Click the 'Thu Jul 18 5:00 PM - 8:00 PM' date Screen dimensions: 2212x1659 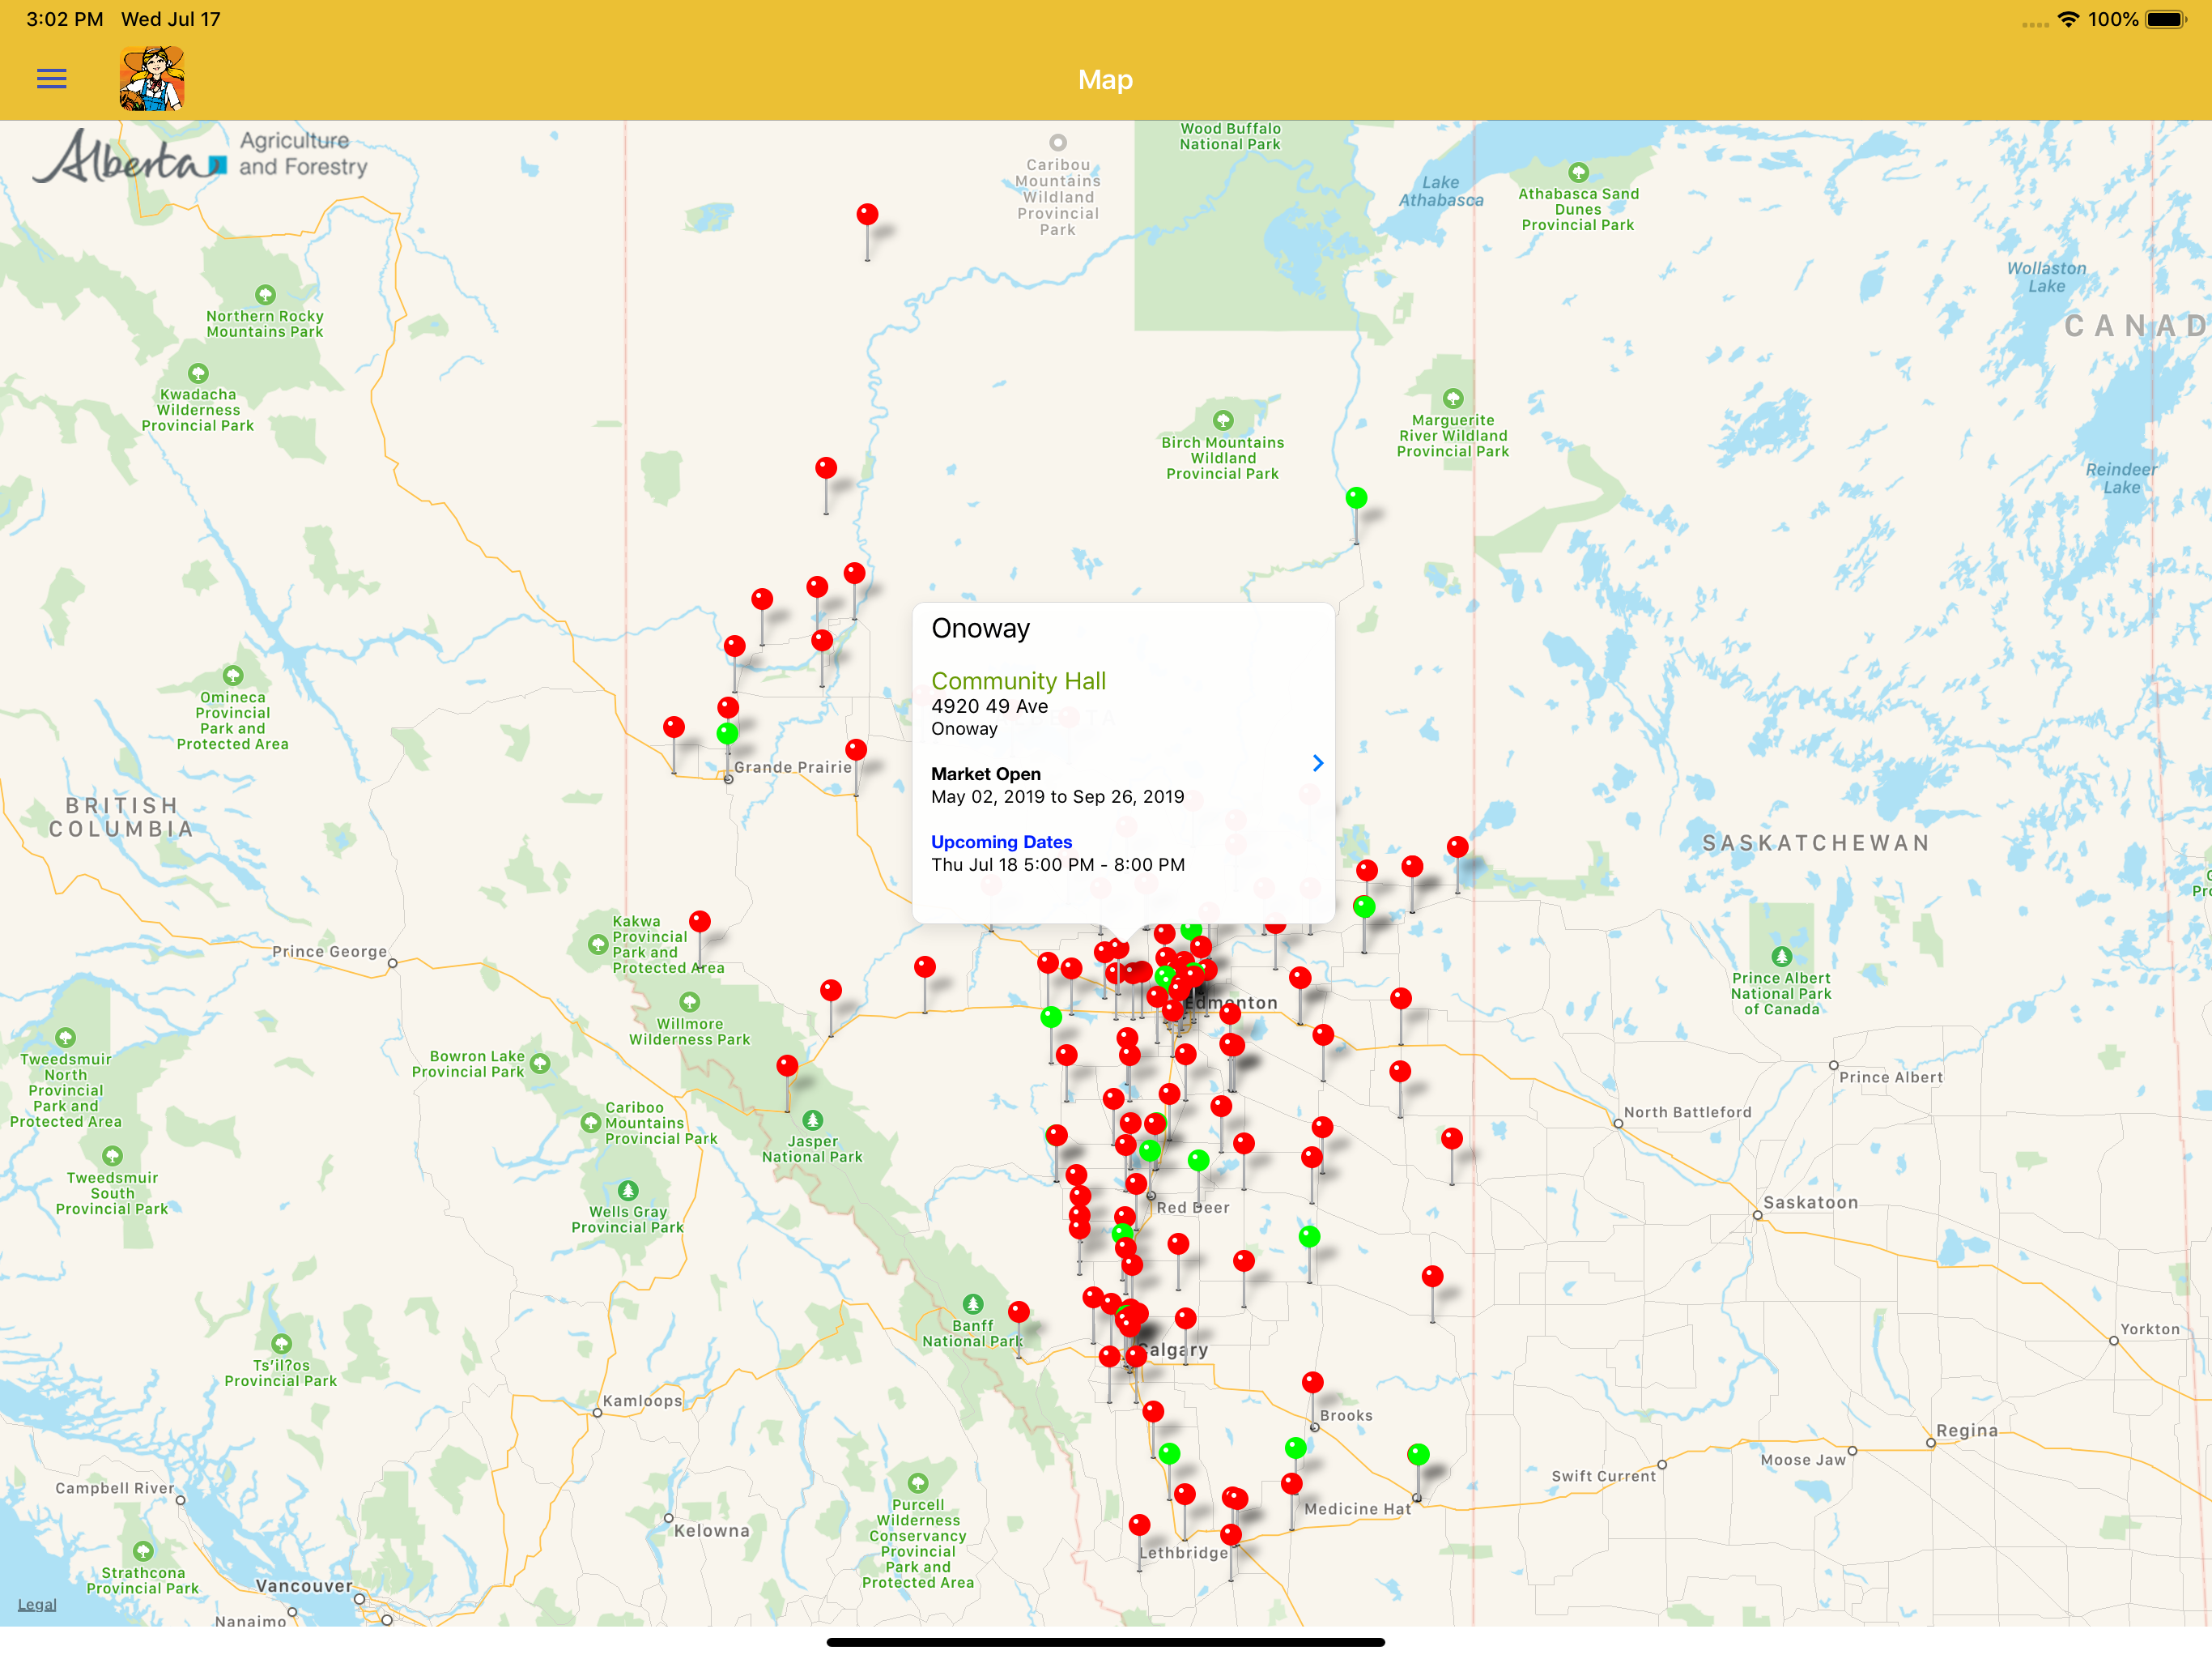(x=1058, y=864)
